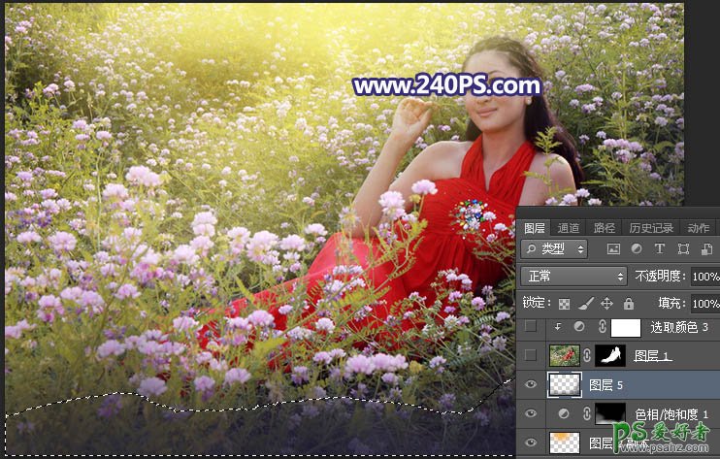
Task: Open the 正常 blend mode dropdown
Action: click(x=573, y=277)
